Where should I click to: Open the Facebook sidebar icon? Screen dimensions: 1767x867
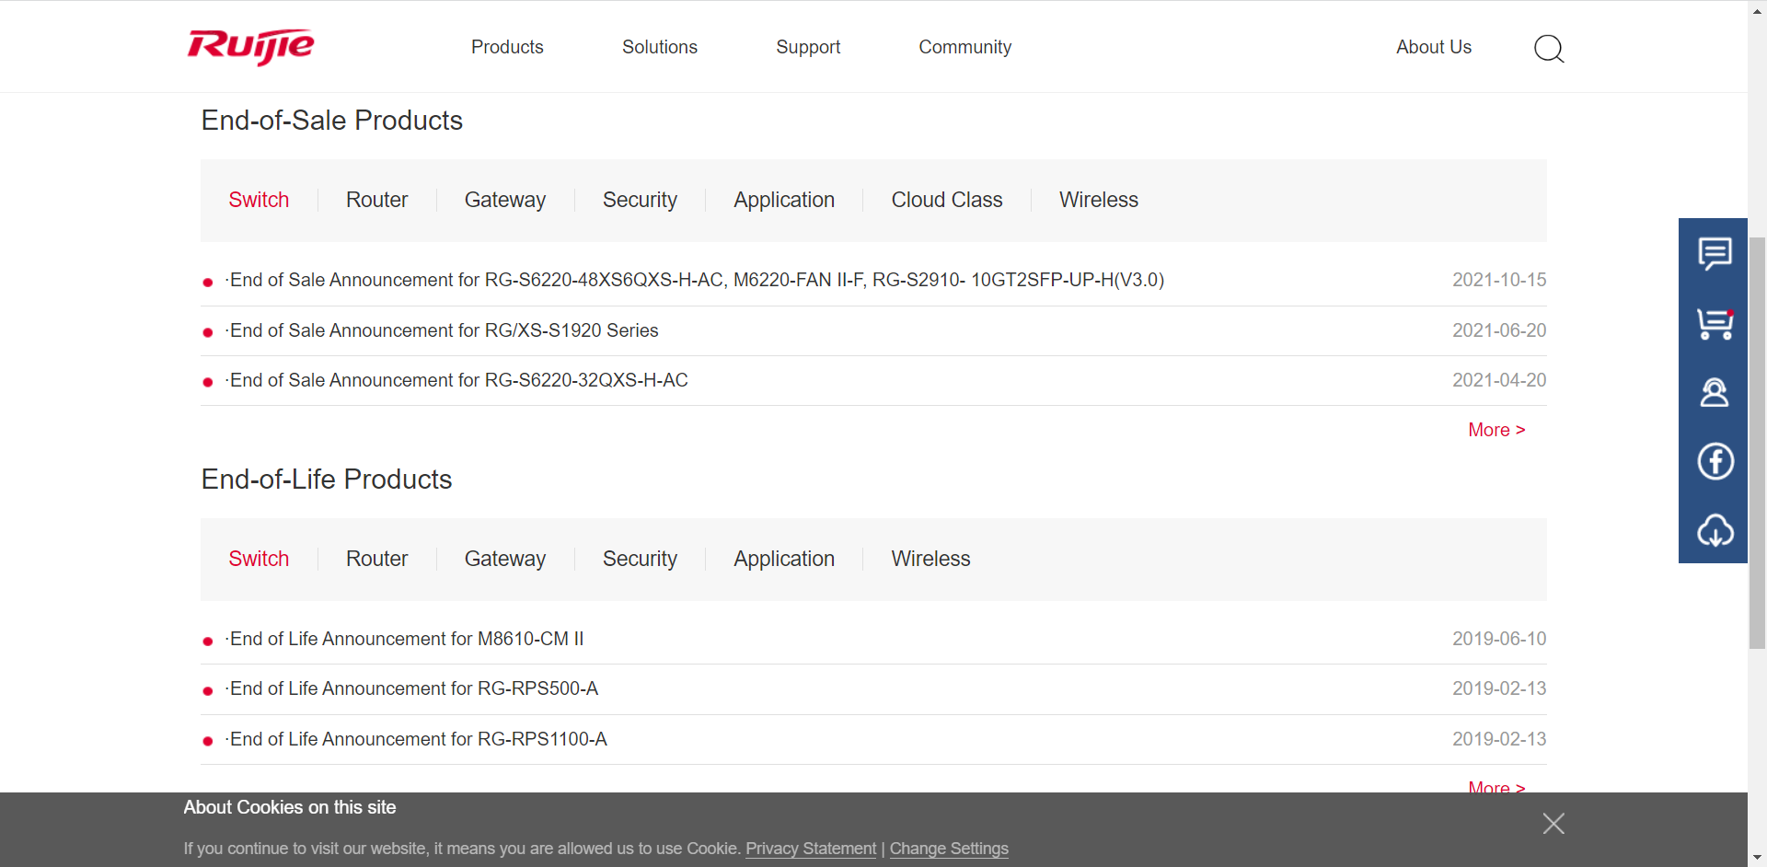click(x=1715, y=461)
